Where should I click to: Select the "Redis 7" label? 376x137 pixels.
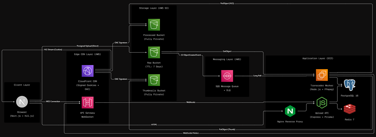pyautogui.click(x=349, y=120)
